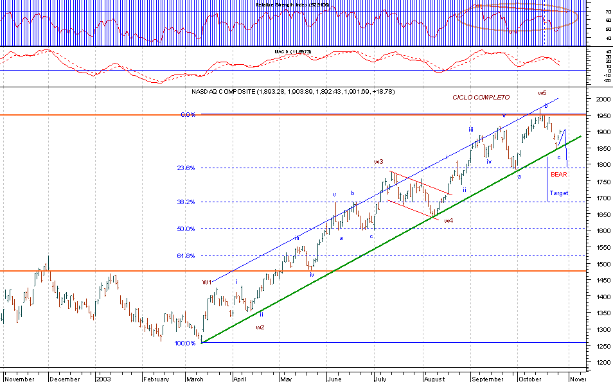613x382 pixels.
Task: Click the 1250 price axis value
Action: point(604,347)
